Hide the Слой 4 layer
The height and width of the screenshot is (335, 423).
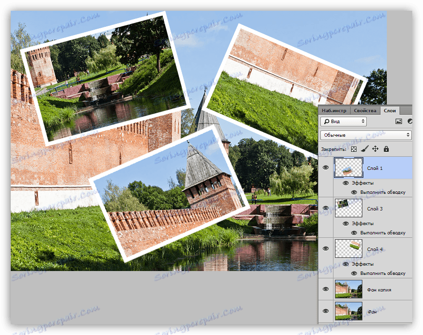(326, 249)
